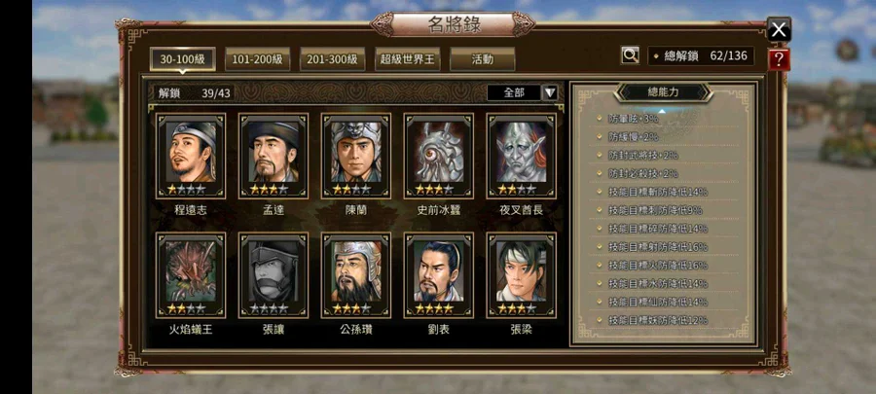Close the 名將錄 window
Screen dimensions: 876x394
coord(779,29)
